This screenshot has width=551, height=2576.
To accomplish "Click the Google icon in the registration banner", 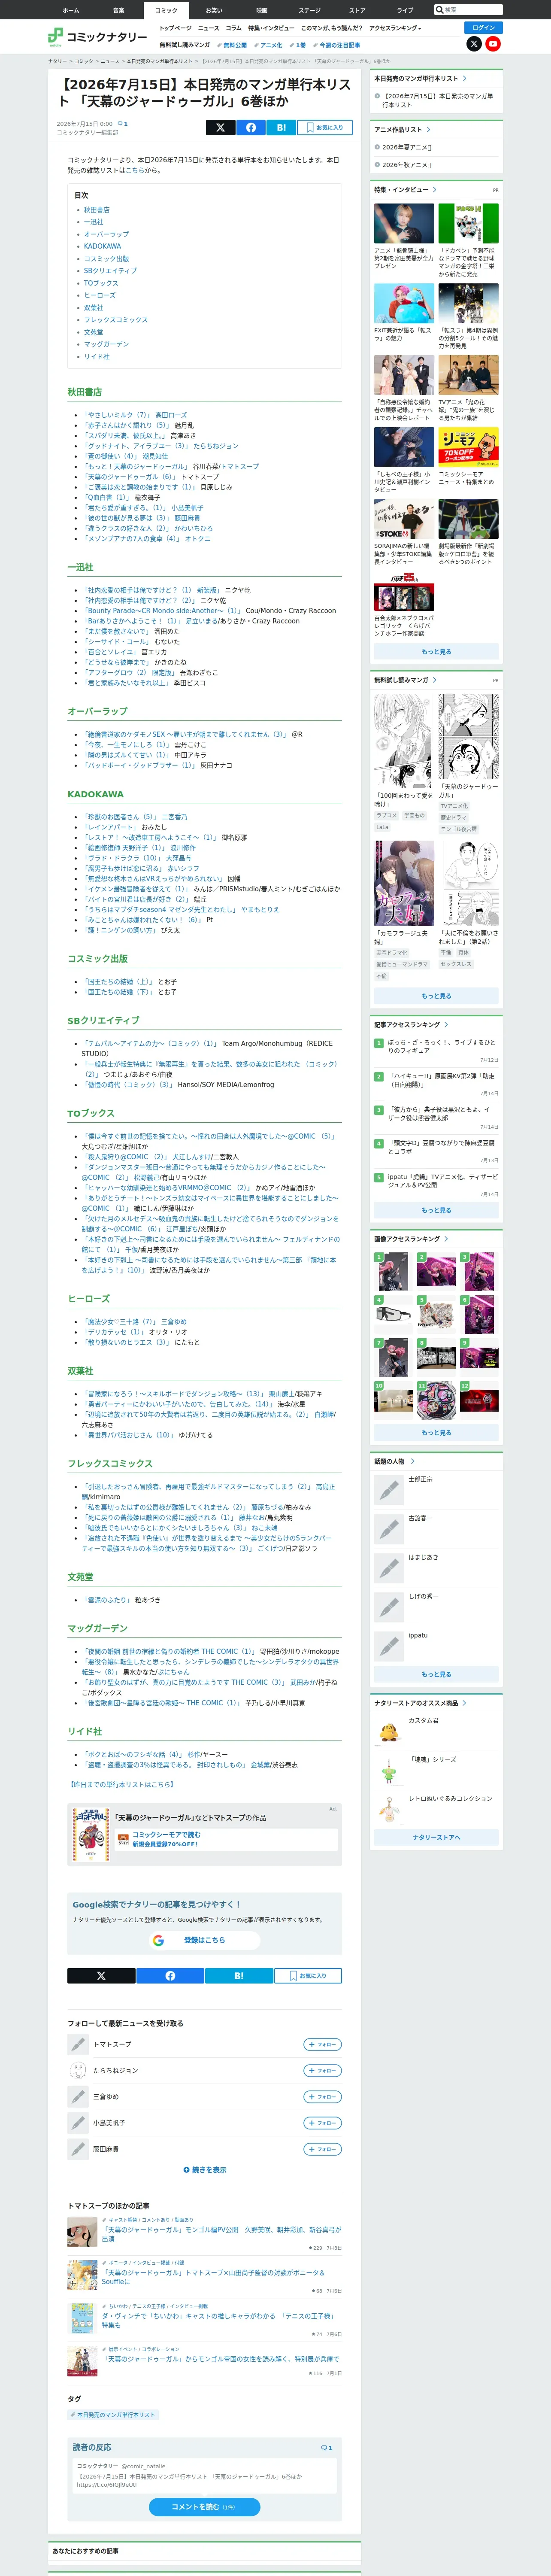I will tap(158, 1940).
